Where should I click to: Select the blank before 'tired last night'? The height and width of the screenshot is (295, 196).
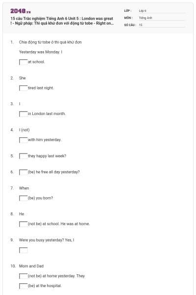[24, 88]
